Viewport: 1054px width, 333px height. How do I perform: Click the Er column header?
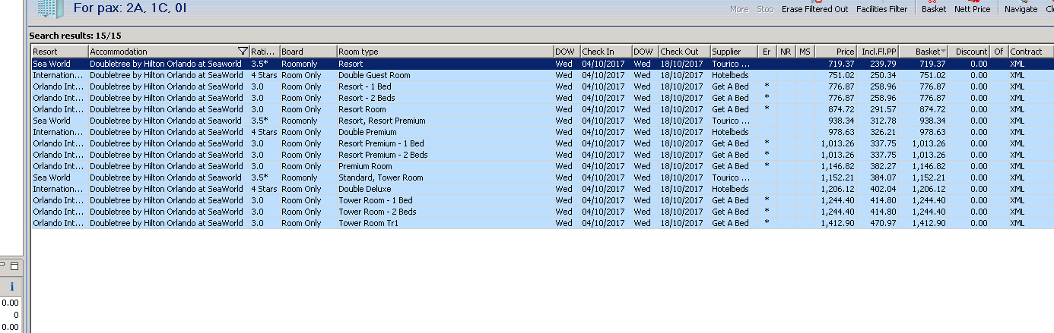tap(767, 52)
